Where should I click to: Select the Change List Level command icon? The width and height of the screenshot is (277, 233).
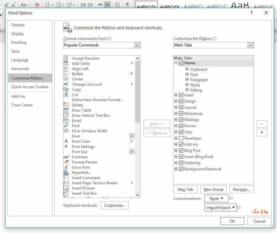pyautogui.click(x=66, y=84)
